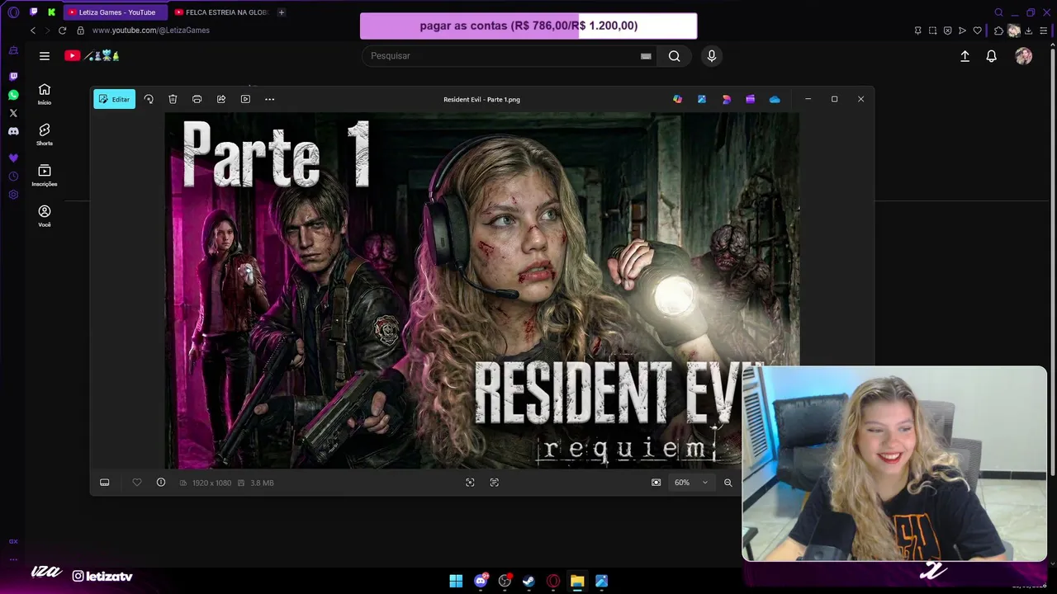Viewport: 1057px width, 594px height.
Task: Open Opera extensions cube icon
Action: coord(998,31)
